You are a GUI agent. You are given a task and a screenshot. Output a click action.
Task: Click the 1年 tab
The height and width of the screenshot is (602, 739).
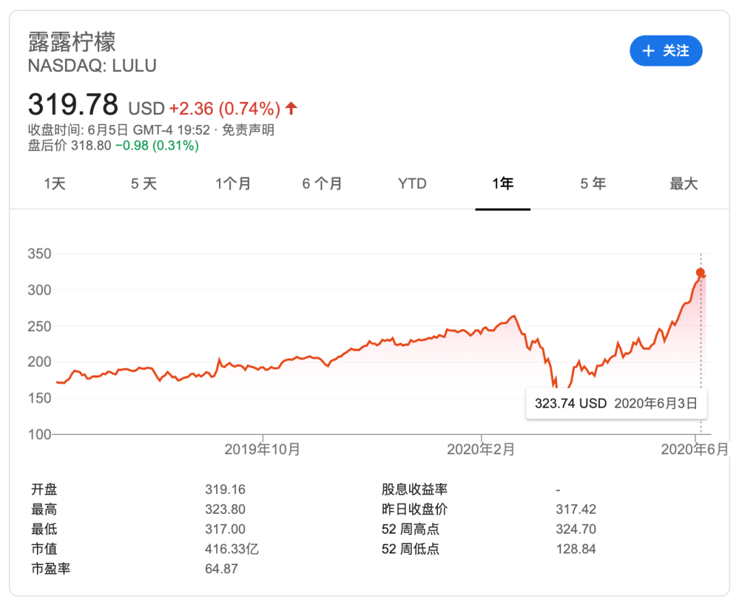click(x=503, y=183)
